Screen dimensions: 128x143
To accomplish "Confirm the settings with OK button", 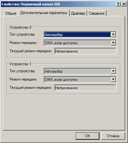I will click(x=87, y=136).
